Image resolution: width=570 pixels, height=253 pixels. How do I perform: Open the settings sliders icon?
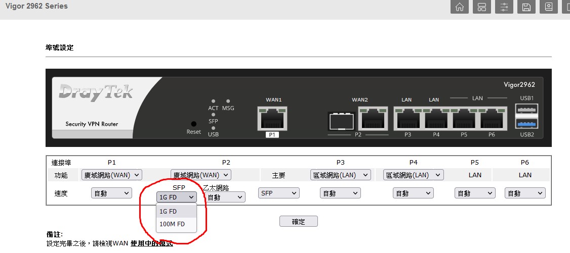504,7
